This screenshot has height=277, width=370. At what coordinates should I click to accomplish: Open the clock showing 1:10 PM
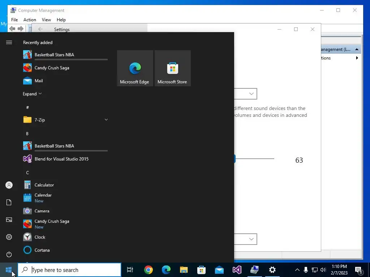[339, 270]
